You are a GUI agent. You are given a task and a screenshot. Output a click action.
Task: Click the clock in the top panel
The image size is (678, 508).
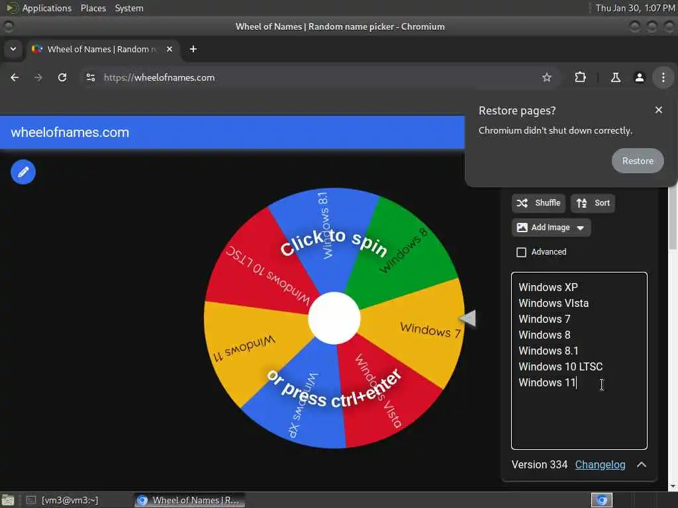[635, 8]
